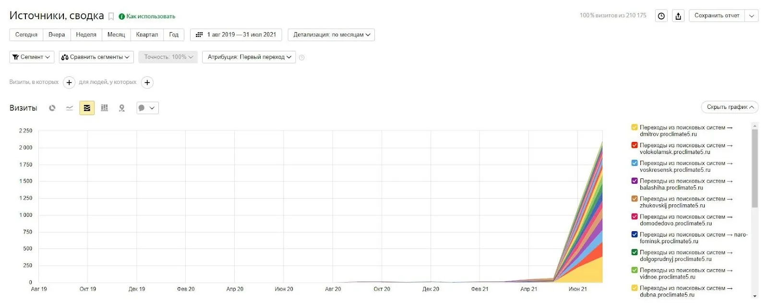
Task: Open the Детализация: по месяцам dropdown
Action: coord(331,35)
